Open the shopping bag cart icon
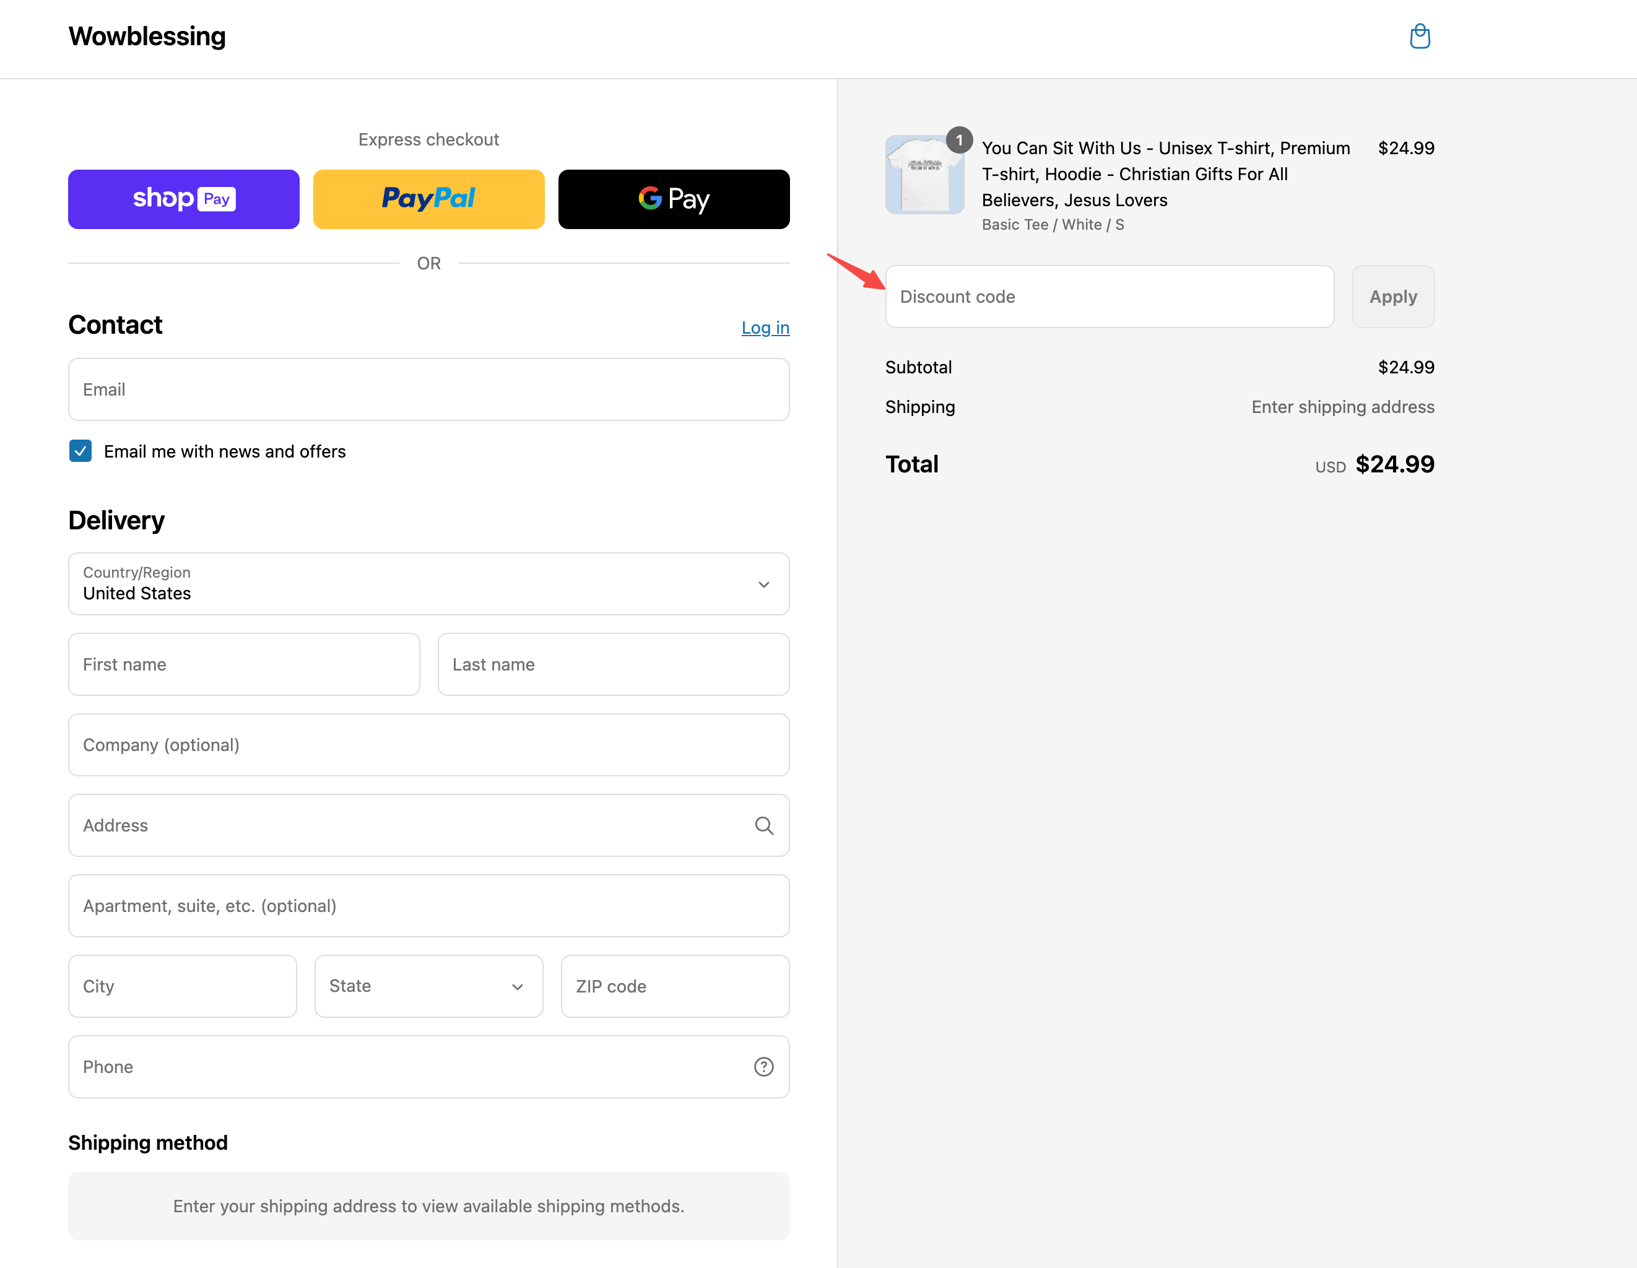This screenshot has height=1268, width=1637. [x=1419, y=36]
